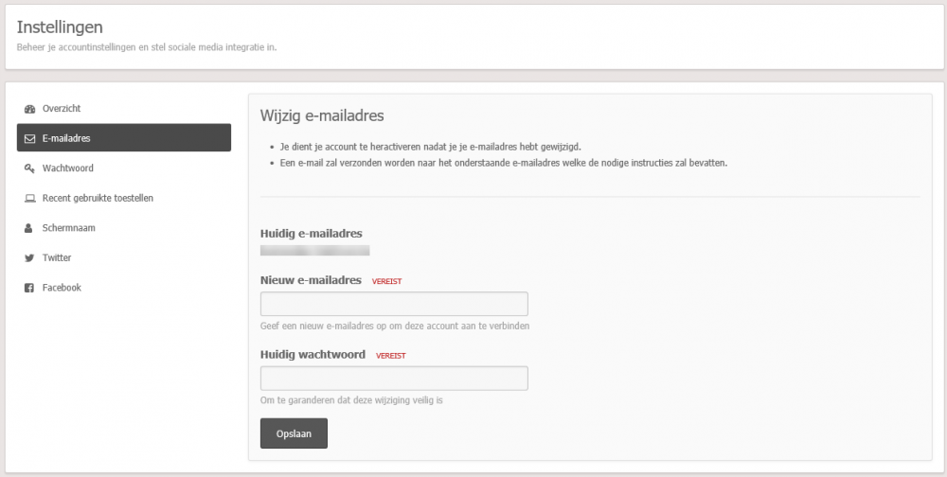Click the Nieuw e-mailadres field label

[311, 280]
